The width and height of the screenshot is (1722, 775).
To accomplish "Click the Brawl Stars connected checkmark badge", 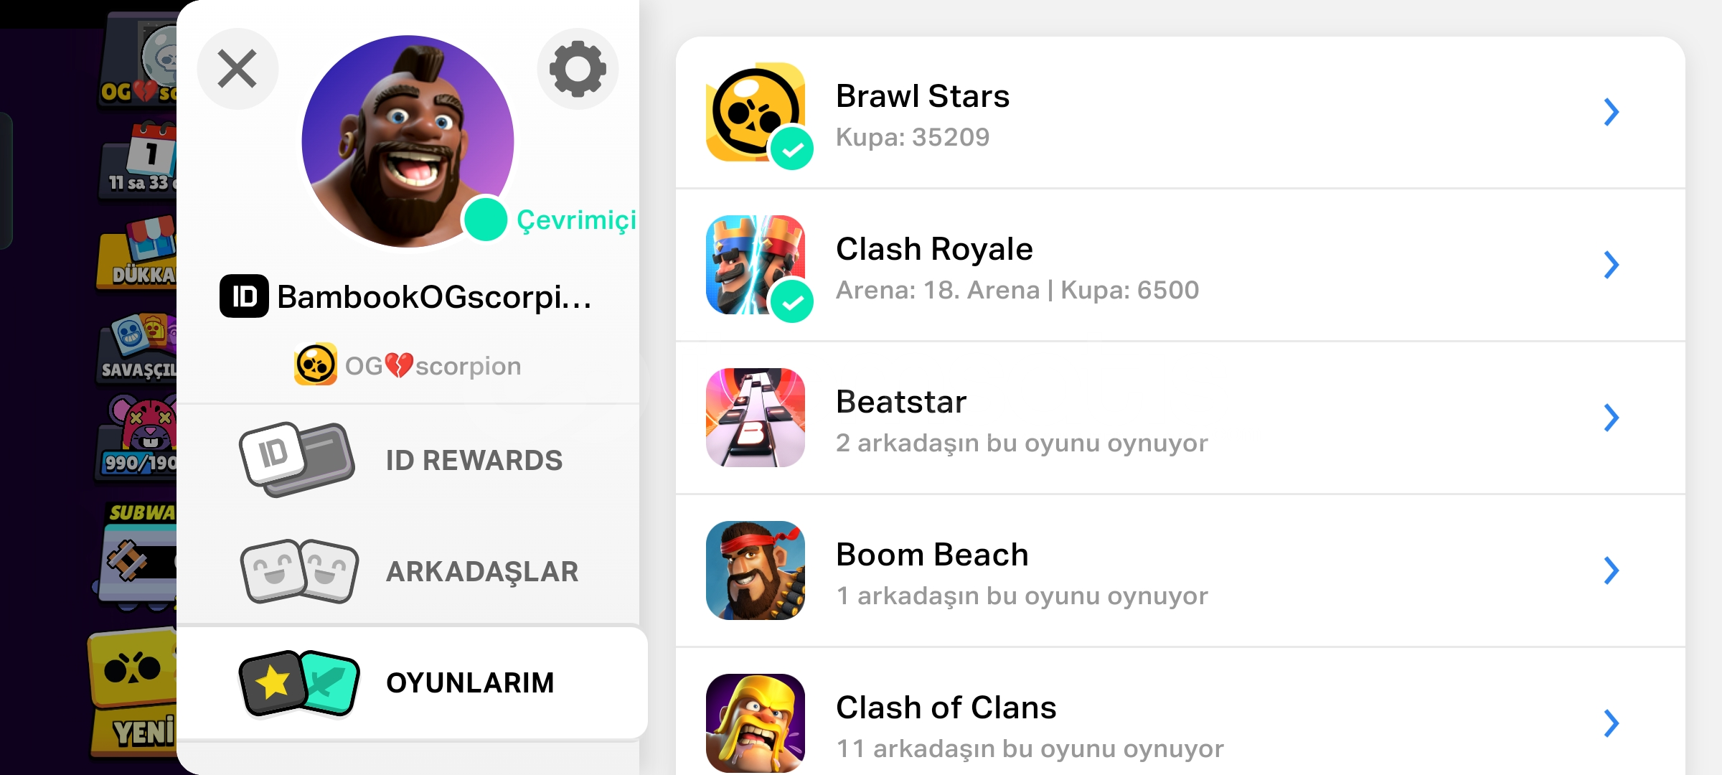I will pos(792,149).
